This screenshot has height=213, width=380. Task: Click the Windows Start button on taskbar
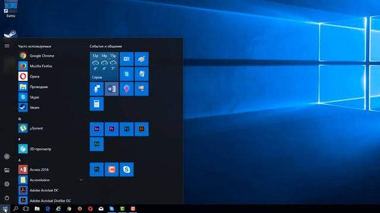(5, 209)
